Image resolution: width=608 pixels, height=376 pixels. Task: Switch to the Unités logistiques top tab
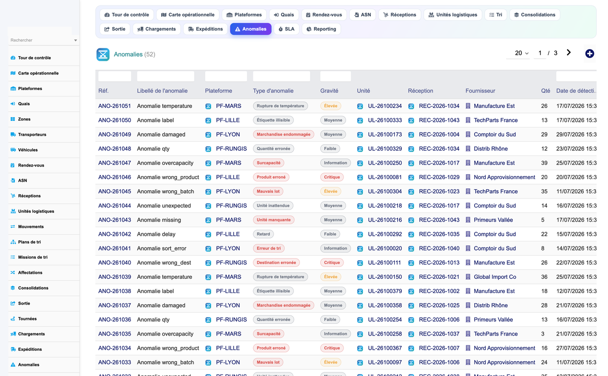[452, 15]
